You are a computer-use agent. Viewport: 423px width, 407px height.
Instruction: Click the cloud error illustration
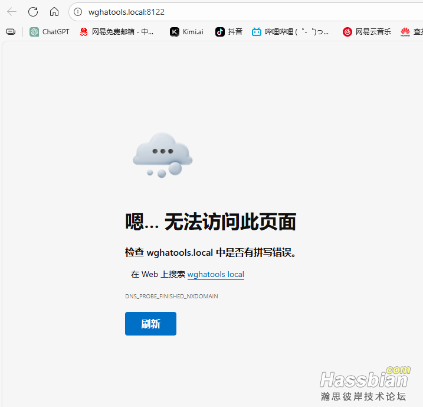pyautogui.click(x=162, y=155)
